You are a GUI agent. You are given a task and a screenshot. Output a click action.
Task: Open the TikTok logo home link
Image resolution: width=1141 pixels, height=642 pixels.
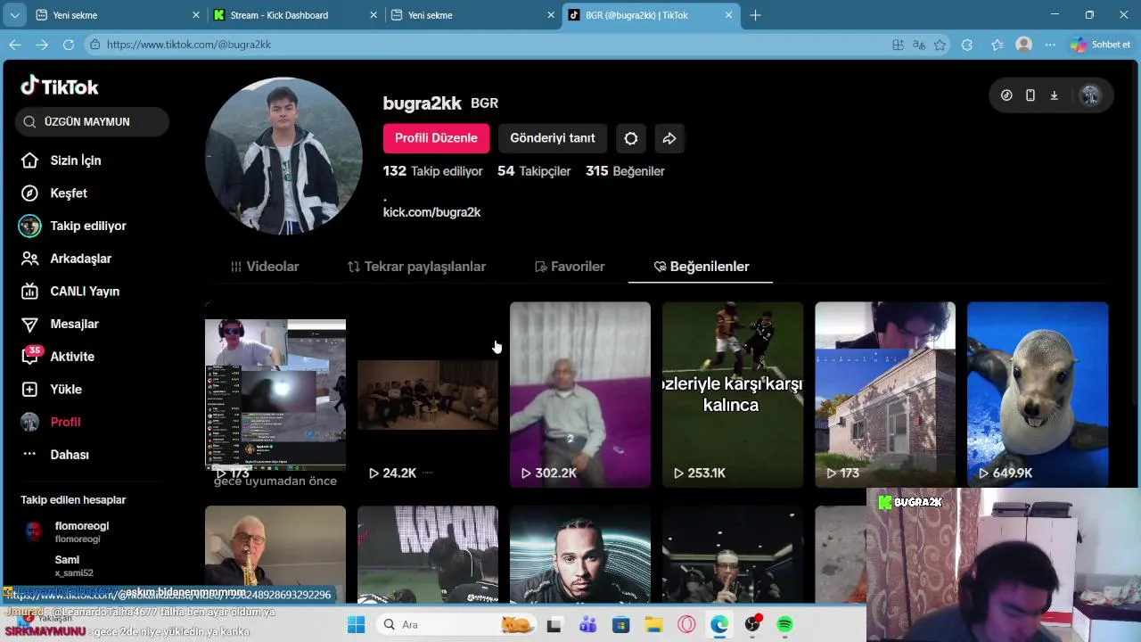60,86
